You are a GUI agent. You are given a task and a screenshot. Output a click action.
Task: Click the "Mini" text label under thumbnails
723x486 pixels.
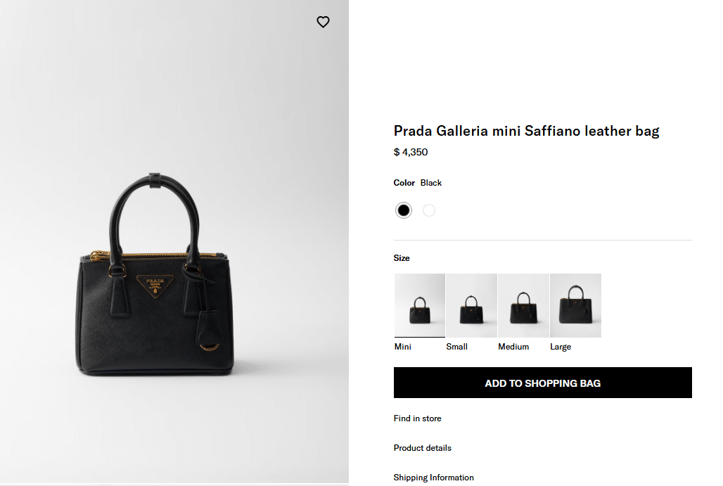403,347
